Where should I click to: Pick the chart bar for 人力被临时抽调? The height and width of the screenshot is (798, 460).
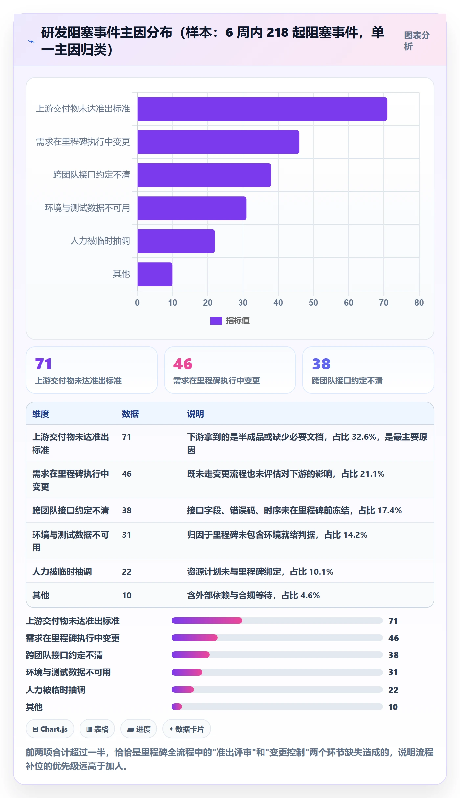pos(176,241)
